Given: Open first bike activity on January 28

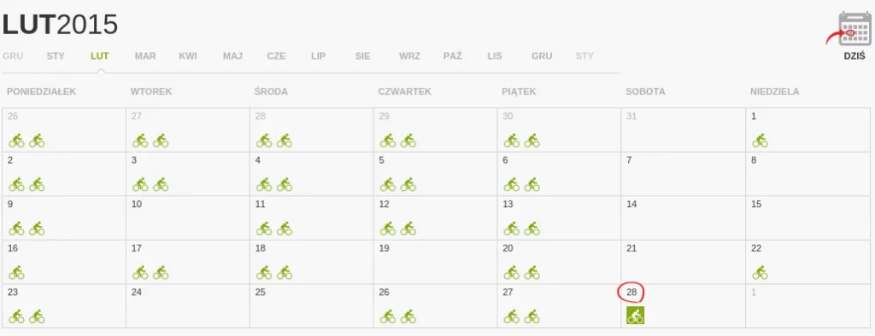Looking at the screenshot, I should pos(264,141).
